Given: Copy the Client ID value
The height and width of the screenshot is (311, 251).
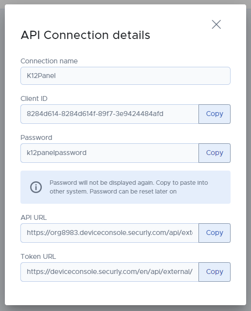Looking at the screenshot, I should tap(215, 114).
